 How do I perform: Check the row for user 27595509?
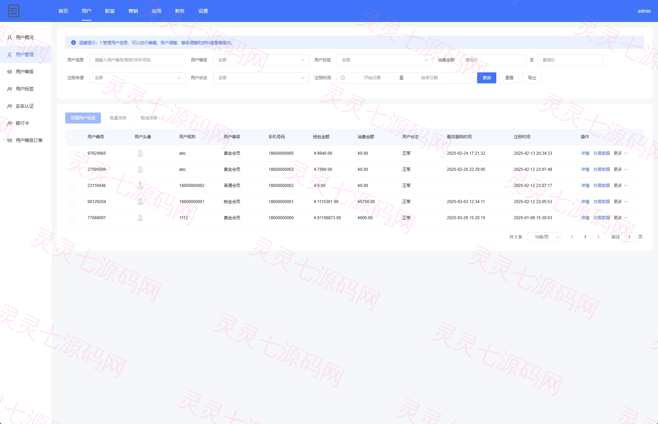point(72,169)
